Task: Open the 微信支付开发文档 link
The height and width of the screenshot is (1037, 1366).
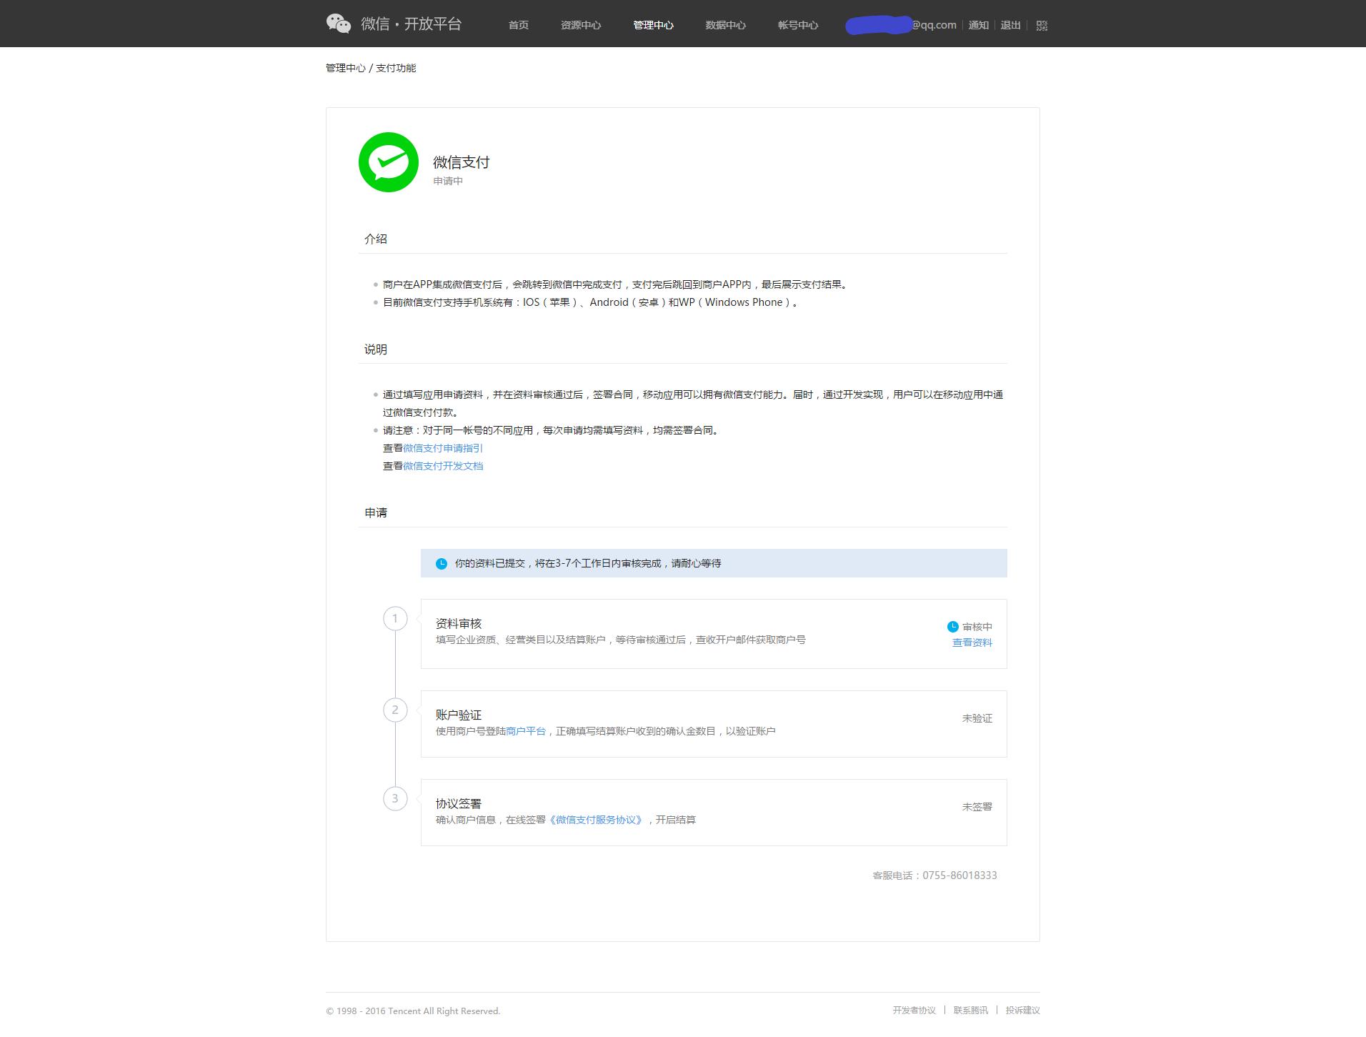Action: tap(443, 466)
